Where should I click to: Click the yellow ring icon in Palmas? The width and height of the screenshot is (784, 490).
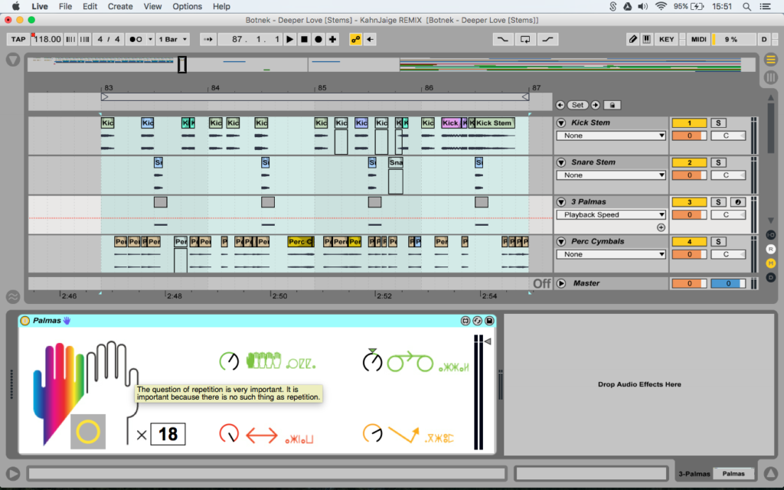[88, 432]
